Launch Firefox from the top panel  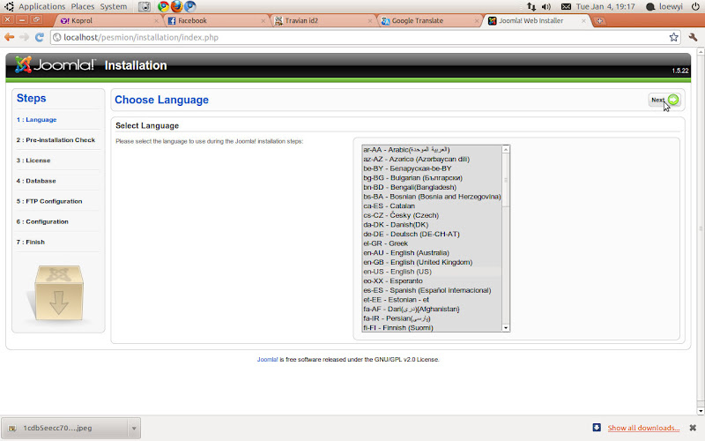pyautogui.click(x=177, y=6)
